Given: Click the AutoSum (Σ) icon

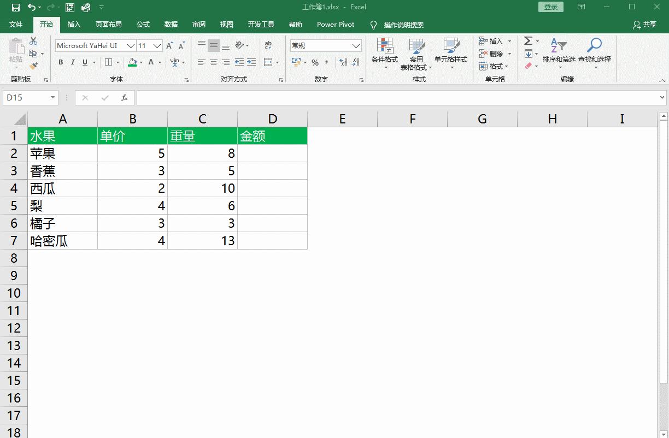Looking at the screenshot, I should pyautogui.click(x=528, y=40).
